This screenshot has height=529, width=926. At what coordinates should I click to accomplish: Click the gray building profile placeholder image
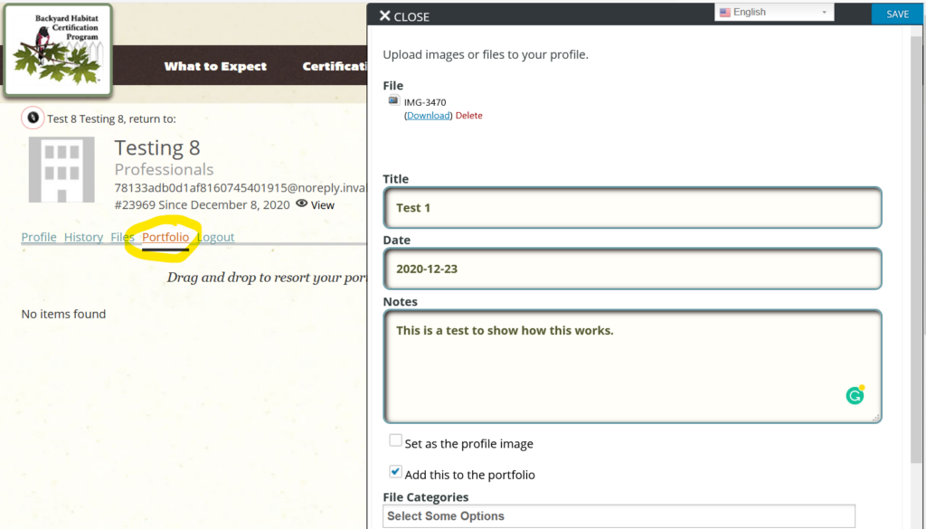pyautogui.click(x=61, y=170)
